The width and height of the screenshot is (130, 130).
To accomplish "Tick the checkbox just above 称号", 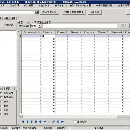I will pos(1,110).
